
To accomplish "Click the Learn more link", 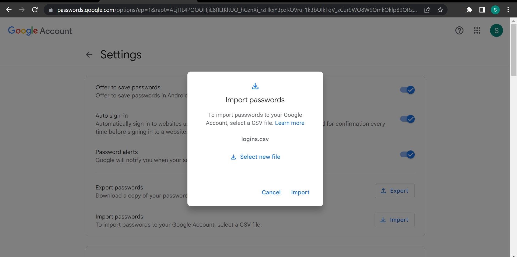I will 289,123.
